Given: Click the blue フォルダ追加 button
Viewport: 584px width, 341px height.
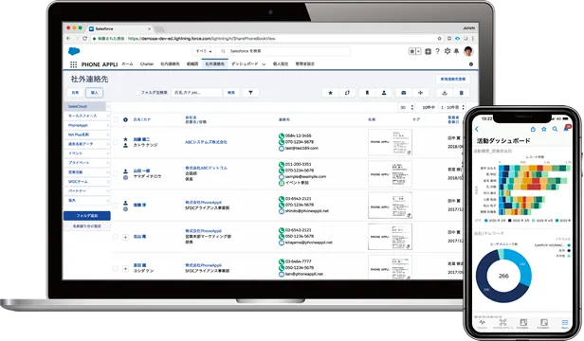Looking at the screenshot, I should tap(87, 216).
